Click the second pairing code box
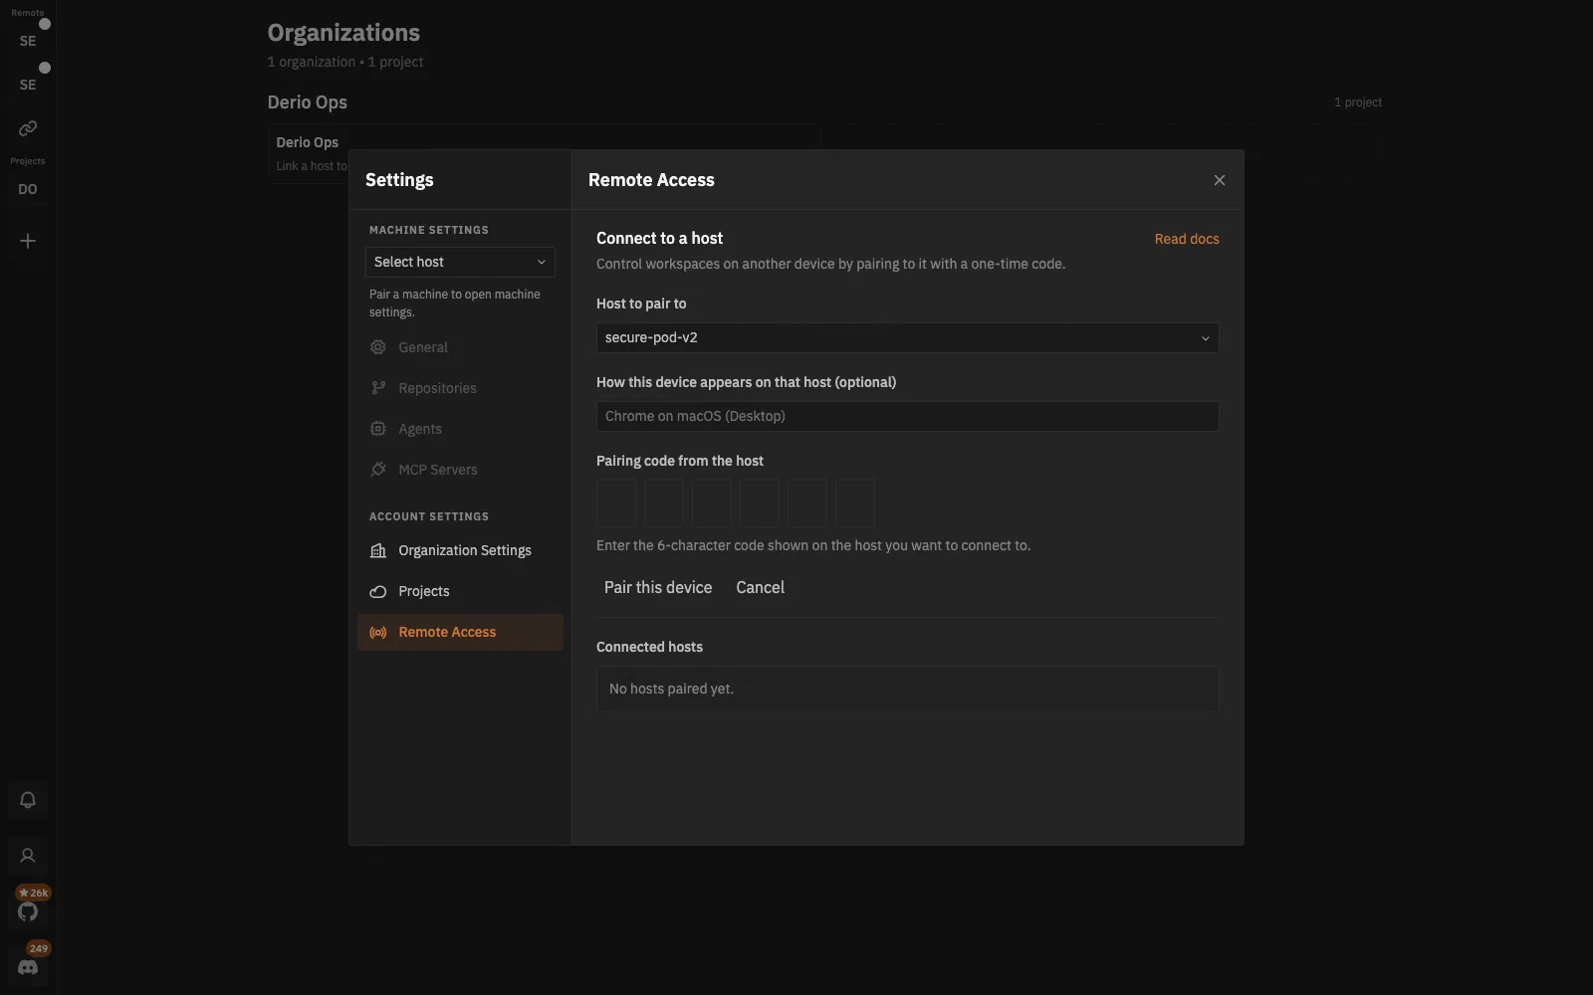 click(664, 503)
